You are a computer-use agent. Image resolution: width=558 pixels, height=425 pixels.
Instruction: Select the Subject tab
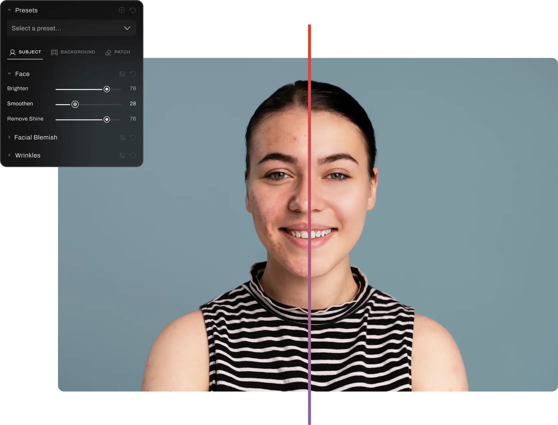point(25,52)
